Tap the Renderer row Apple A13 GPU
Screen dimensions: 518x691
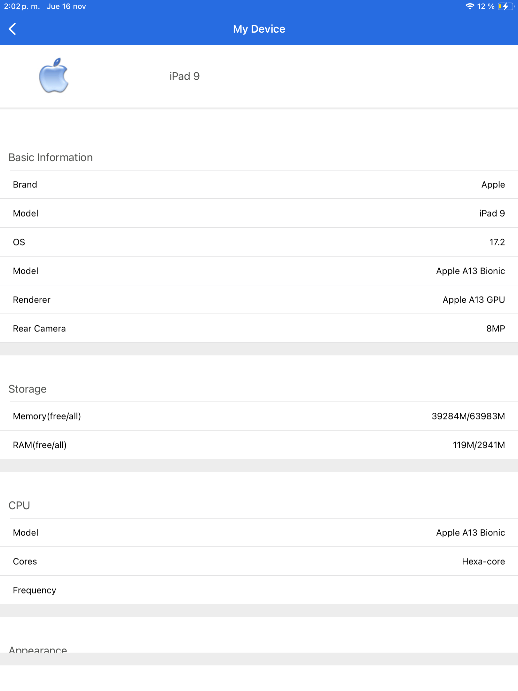(x=259, y=300)
